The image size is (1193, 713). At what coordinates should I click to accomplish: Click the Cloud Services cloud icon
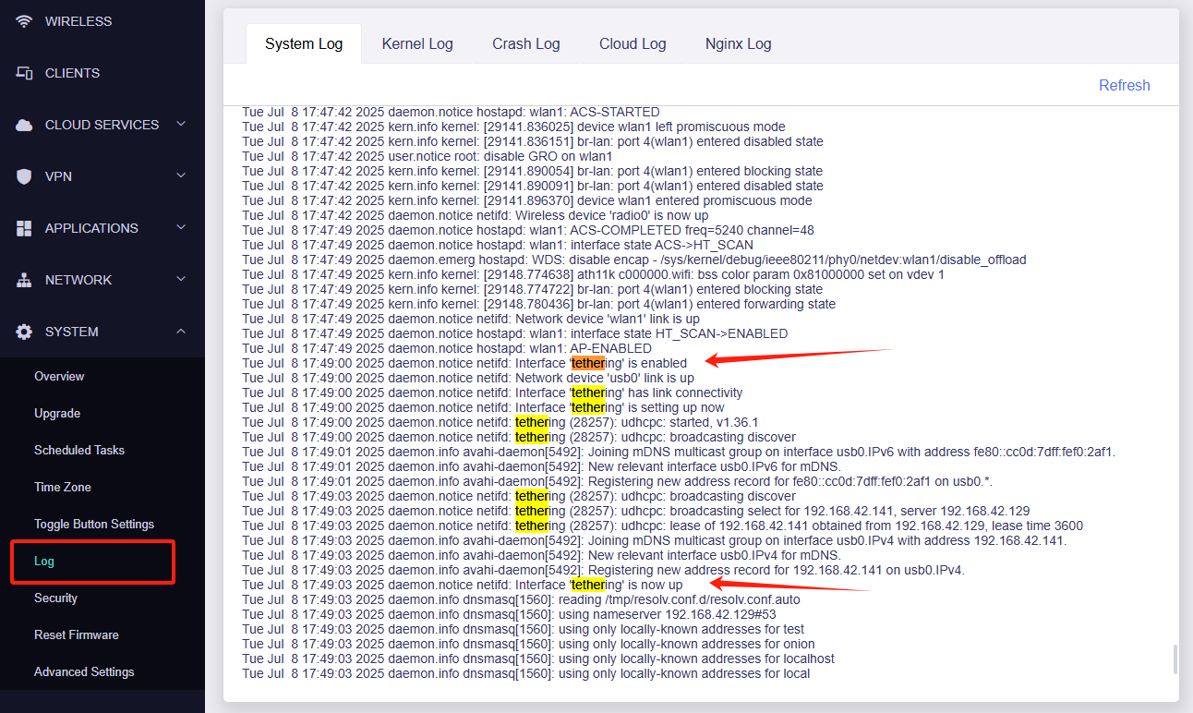[x=25, y=125]
